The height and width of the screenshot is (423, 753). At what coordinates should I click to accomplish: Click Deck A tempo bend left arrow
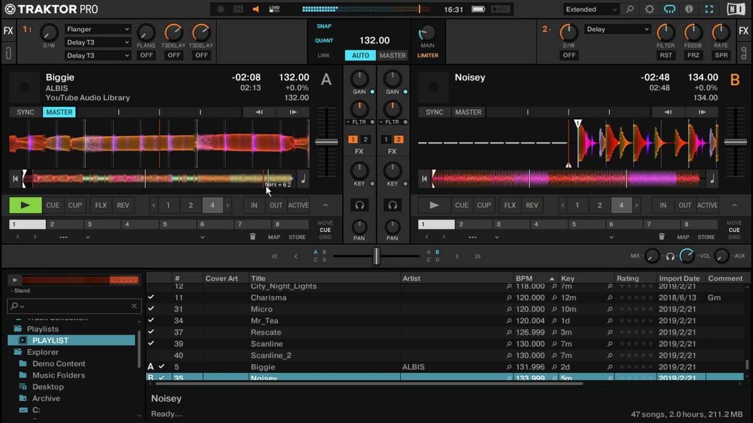coord(259,112)
